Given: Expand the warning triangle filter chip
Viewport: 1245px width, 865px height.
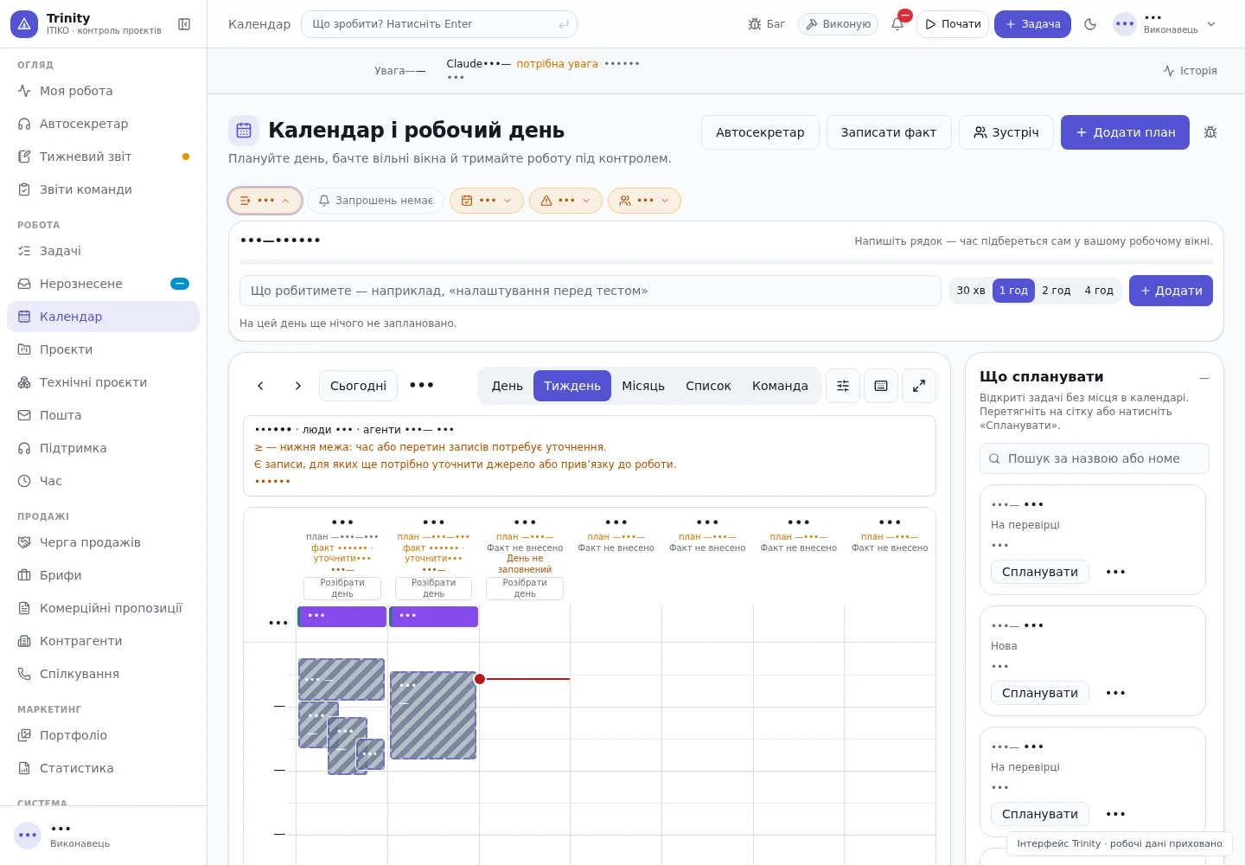Looking at the screenshot, I should click(x=565, y=201).
